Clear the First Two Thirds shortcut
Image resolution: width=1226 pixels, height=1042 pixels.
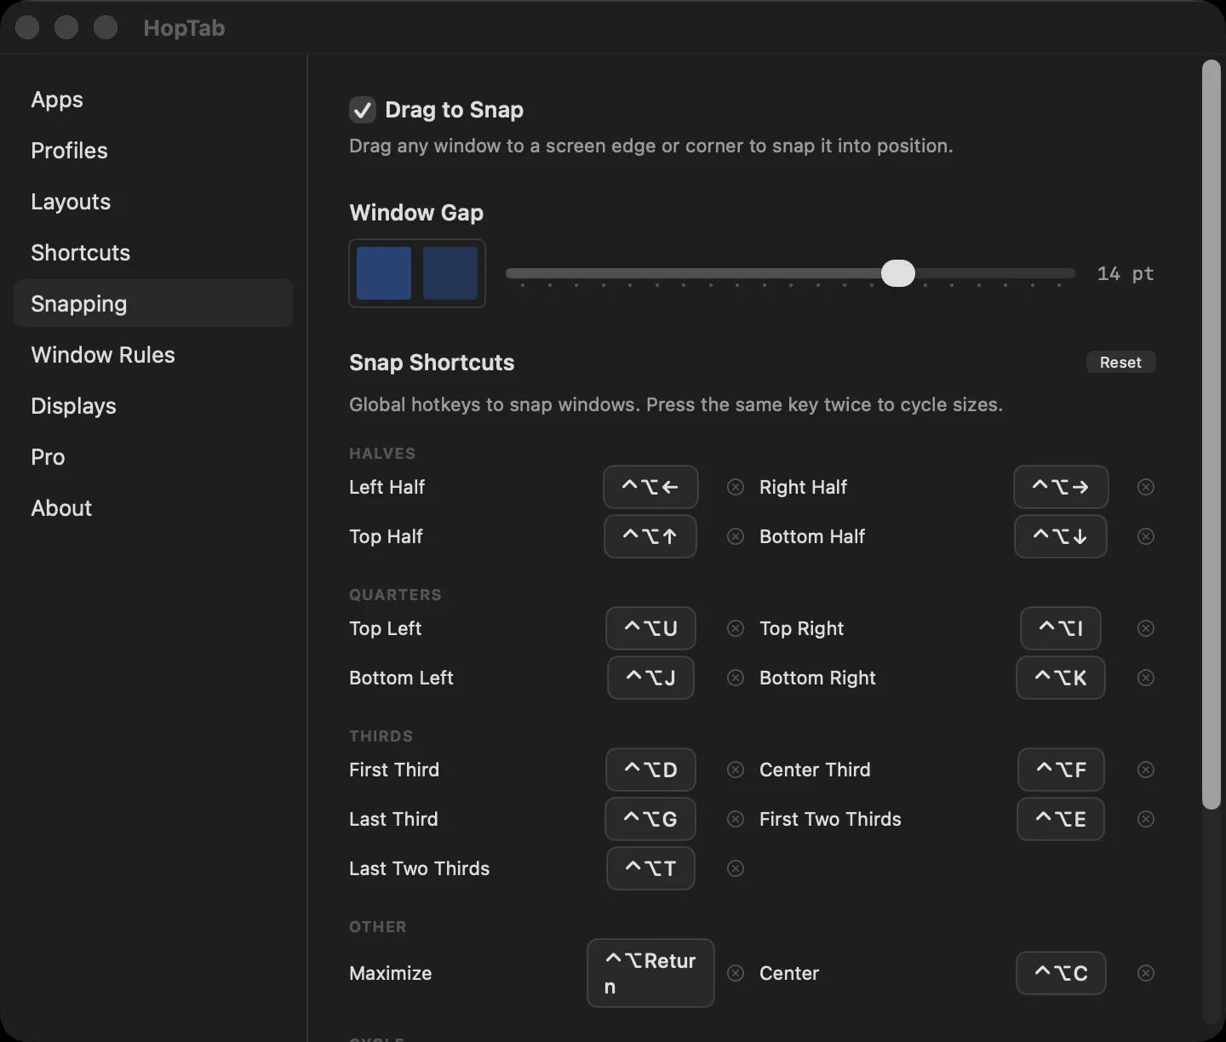click(x=1146, y=819)
